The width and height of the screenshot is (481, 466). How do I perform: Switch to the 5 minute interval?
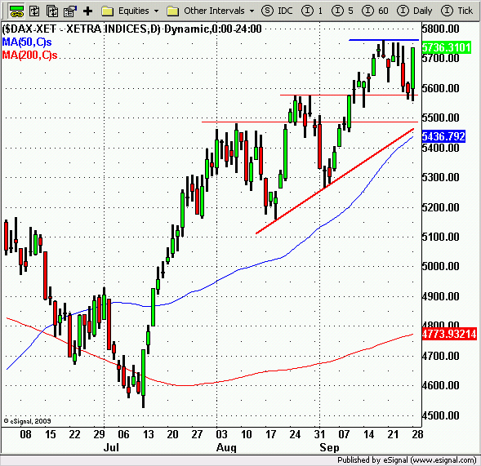(342, 11)
